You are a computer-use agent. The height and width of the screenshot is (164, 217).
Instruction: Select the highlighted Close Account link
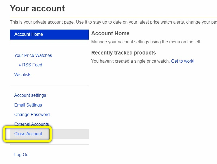coord(28,134)
